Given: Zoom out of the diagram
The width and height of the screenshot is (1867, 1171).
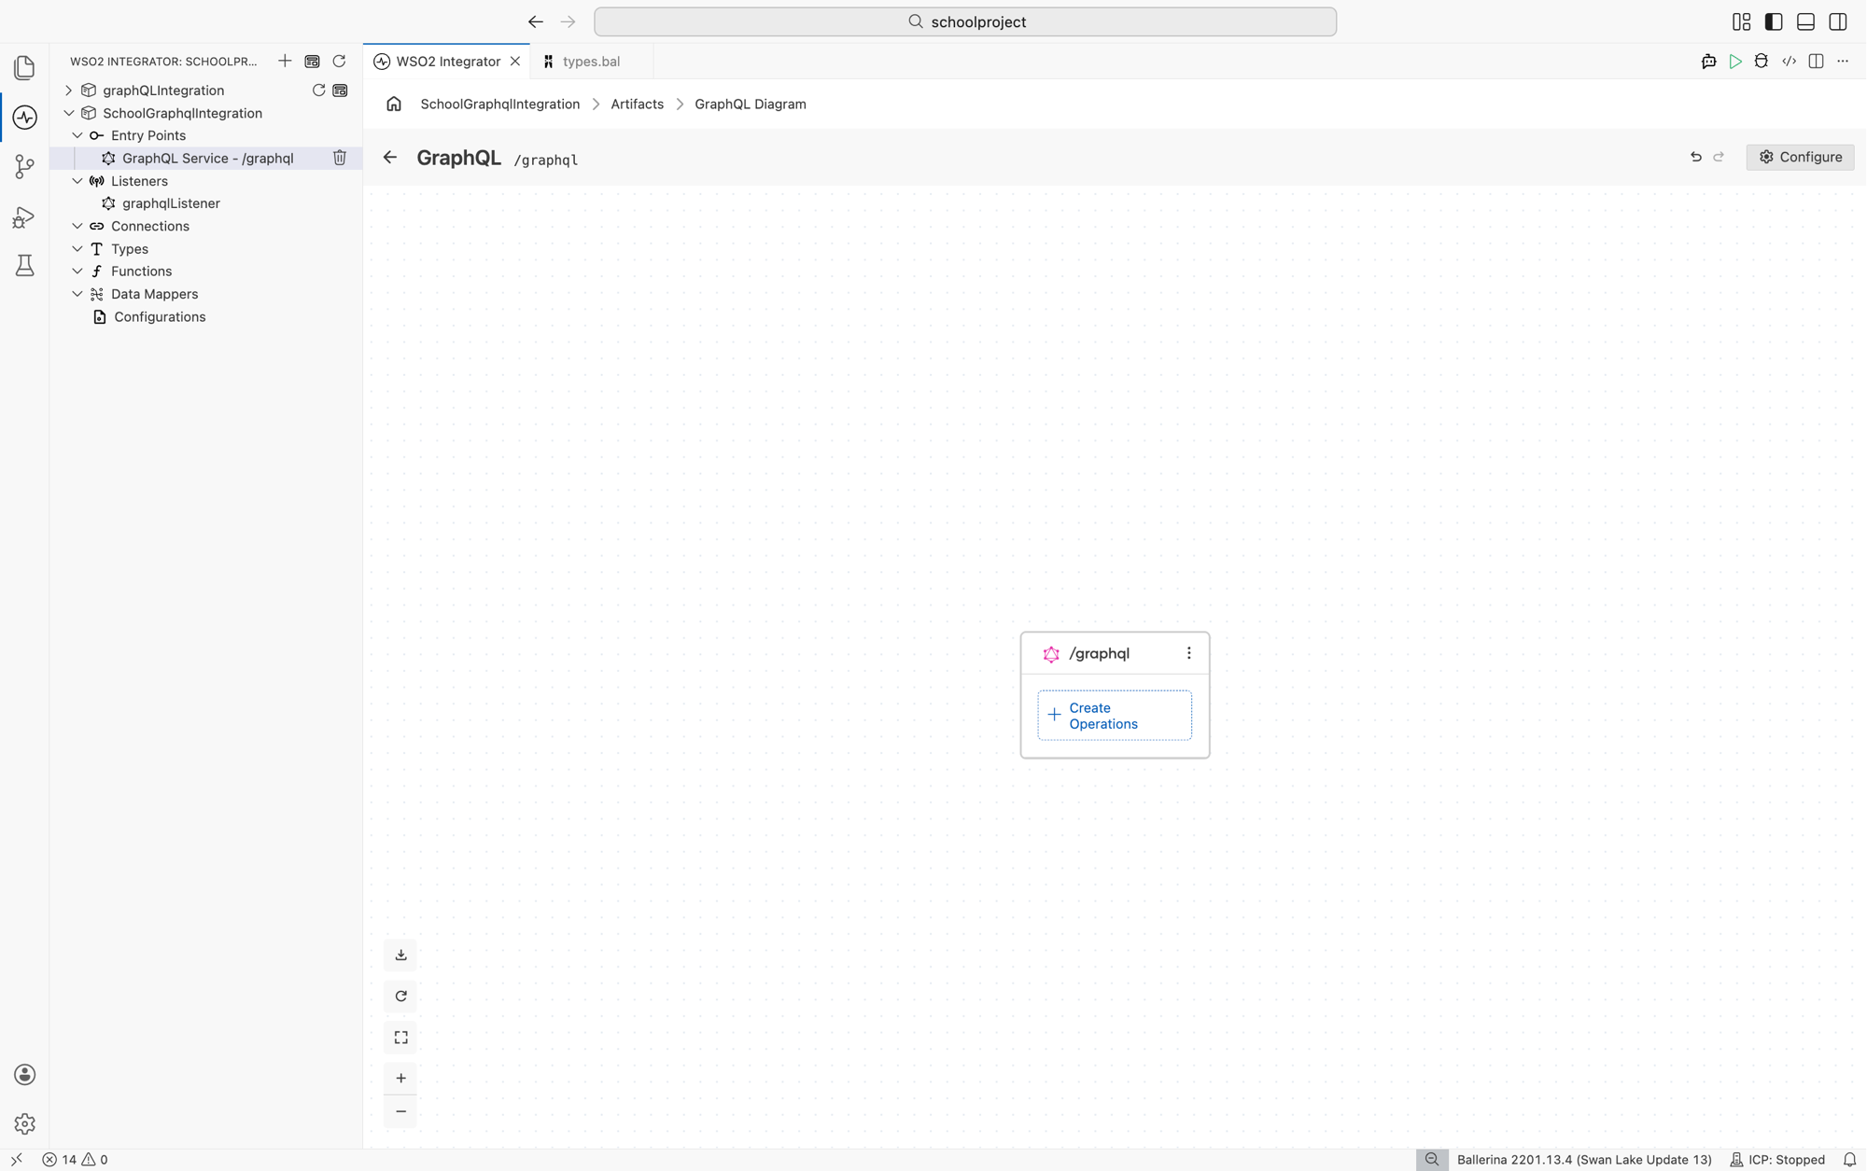Looking at the screenshot, I should [x=400, y=1112].
